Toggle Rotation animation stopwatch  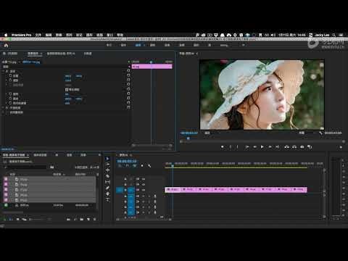10,94
